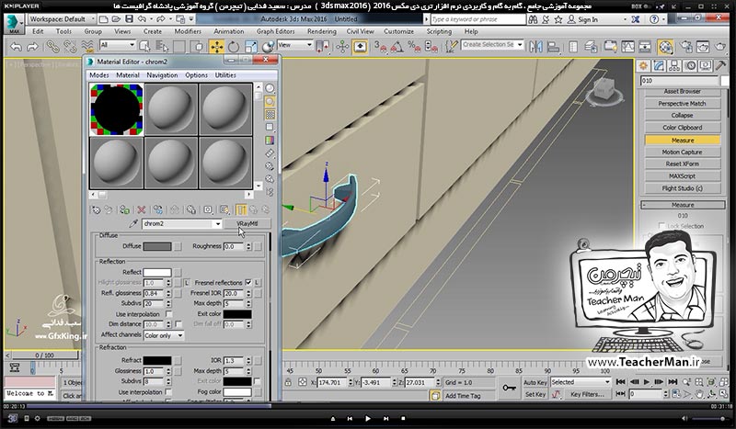Screen dimensions: 736x429
Task: Click the Render Setup icon
Action: tap(685, 47)
